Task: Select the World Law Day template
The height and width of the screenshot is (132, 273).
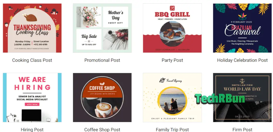Action: pyautogui.click(x=242, y=97)
